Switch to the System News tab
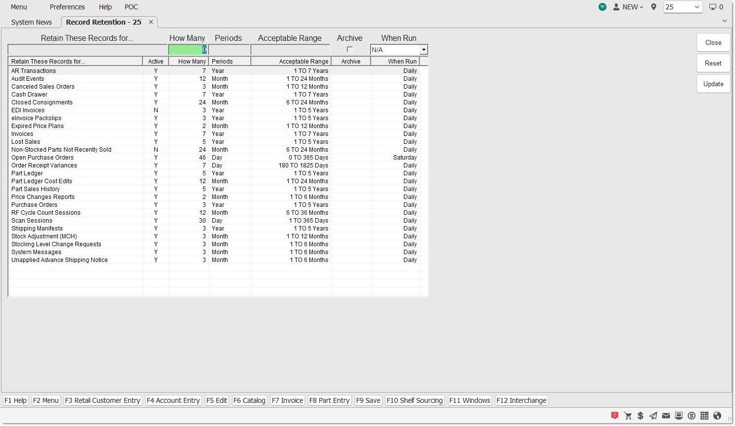Image resolution: width=735 pixels, height=426 pixels. tap(32, 22)
